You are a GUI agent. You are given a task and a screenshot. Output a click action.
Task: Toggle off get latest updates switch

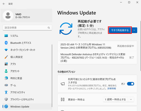pos(130,84)
